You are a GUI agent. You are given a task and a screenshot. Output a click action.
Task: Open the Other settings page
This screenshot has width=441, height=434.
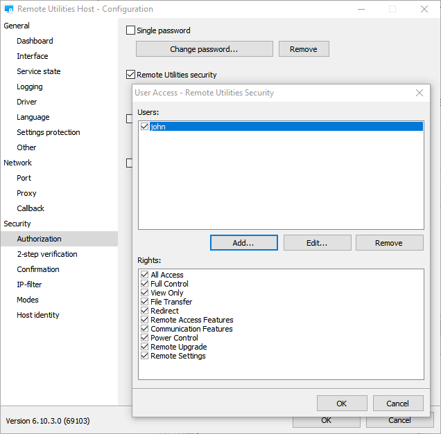click(x=26, y=147)
